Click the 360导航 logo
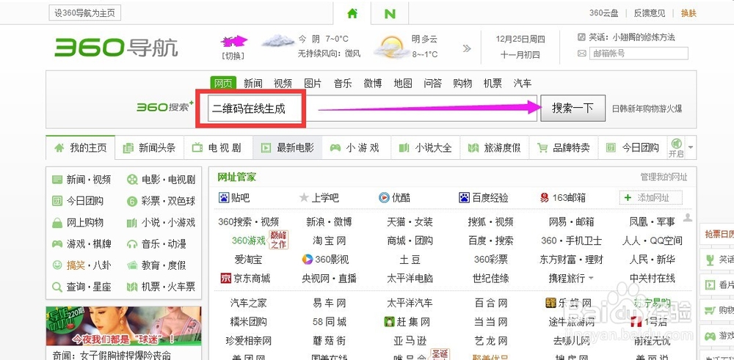734x360 pixels. pyautogui.click(x=116, y=47)
